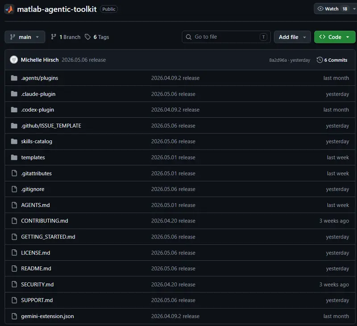Click the history clock icon by 6 Commits
The width and height of the screenshot is (357, 326).
coord(320,60)
